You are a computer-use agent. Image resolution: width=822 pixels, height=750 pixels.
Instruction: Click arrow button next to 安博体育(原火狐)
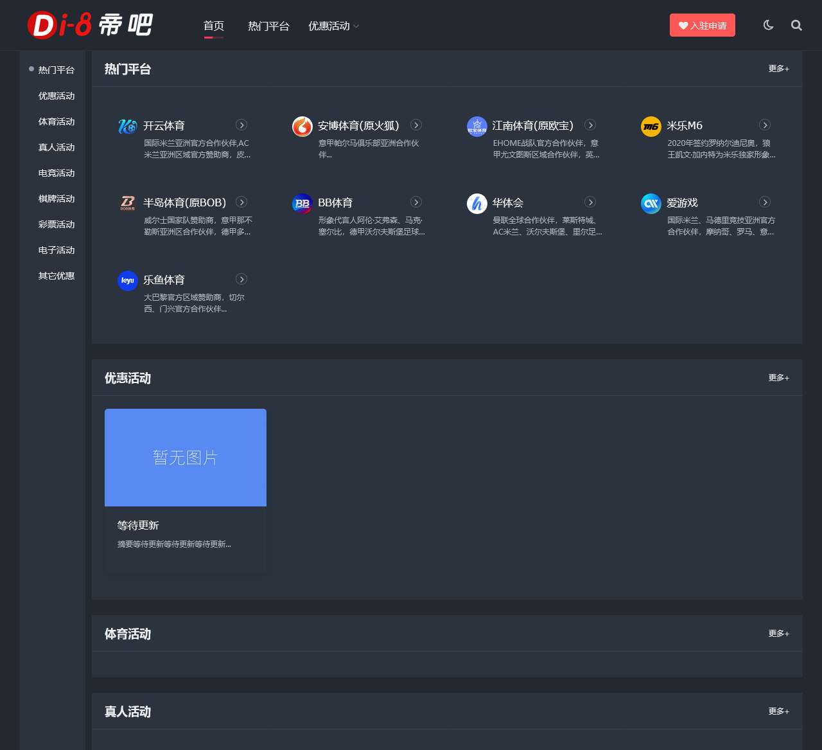[416, 125]
